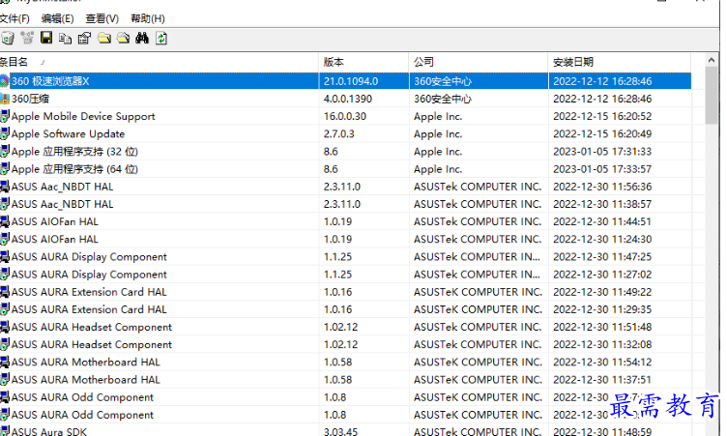
Task: Select ASUS AURA Display Component name dated 11:27:02
Action: point(89,275)
